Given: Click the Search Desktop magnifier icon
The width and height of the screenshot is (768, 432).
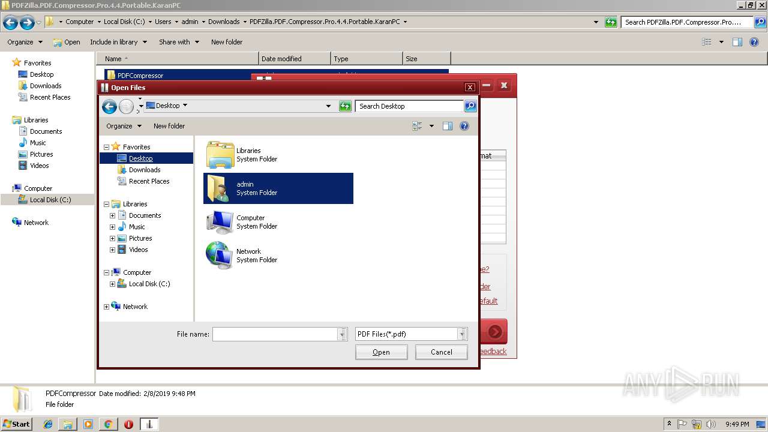Looking at the screenshot, I should click(x=470, y=106).
